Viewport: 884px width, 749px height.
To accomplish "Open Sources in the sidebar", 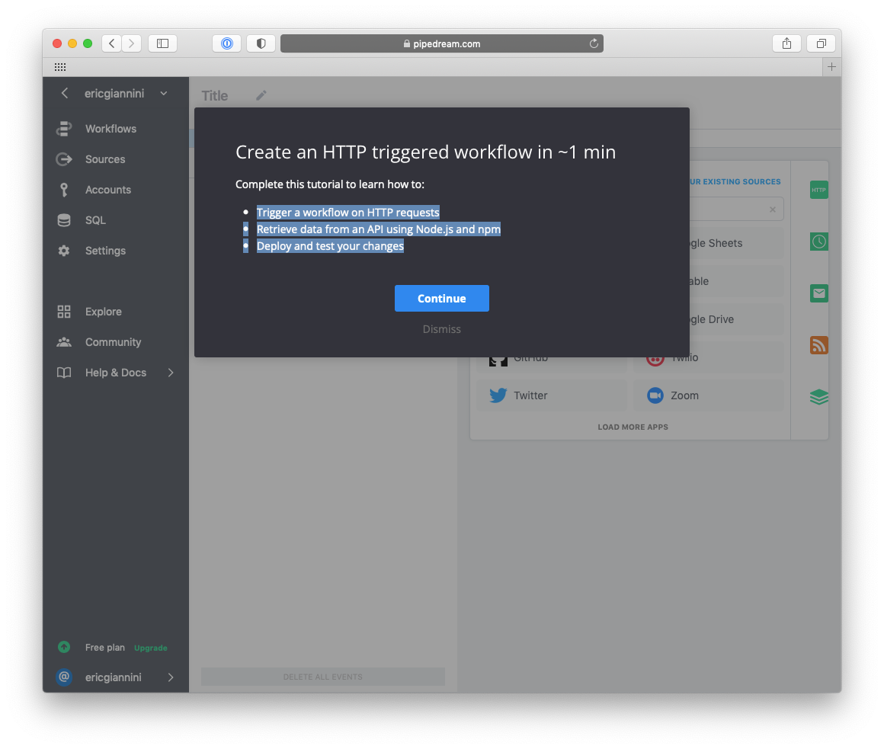I will (x=105, y=159).
